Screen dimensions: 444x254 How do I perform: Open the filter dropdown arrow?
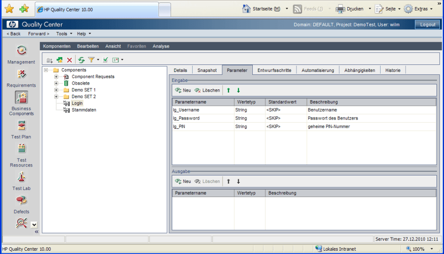pos(98,60)
